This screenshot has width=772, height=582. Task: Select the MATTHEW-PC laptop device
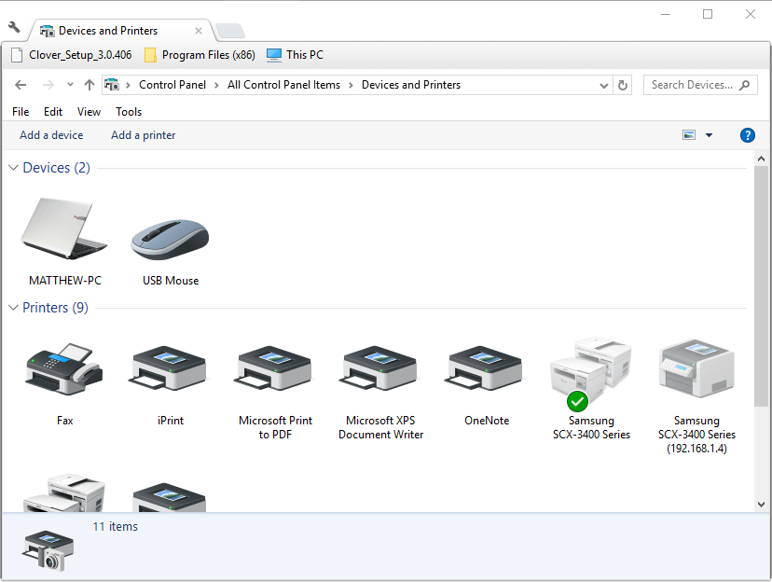[64, 229]
